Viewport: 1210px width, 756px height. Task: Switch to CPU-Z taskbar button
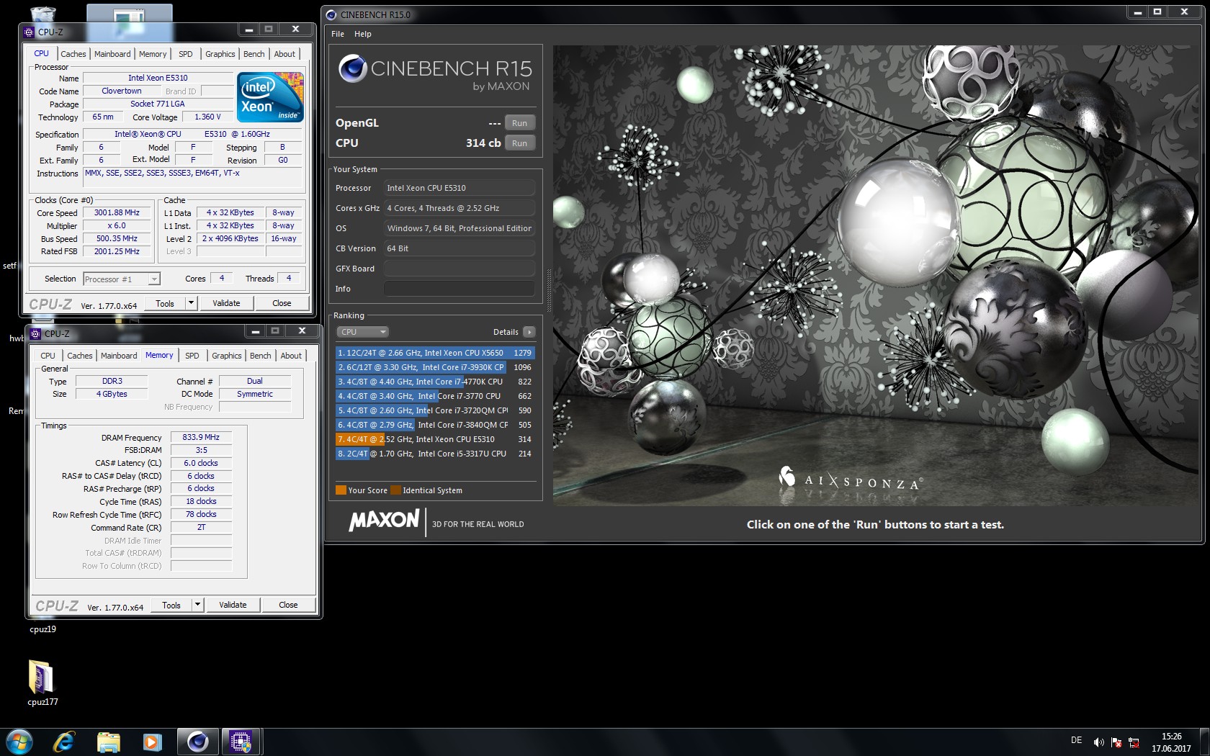tap(241, 742)
